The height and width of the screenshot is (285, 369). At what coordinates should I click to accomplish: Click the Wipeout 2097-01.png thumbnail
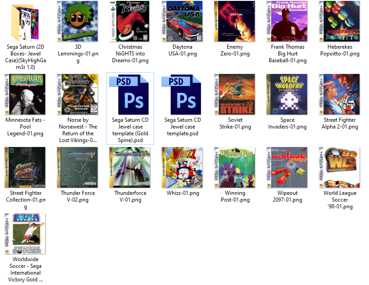287,167
